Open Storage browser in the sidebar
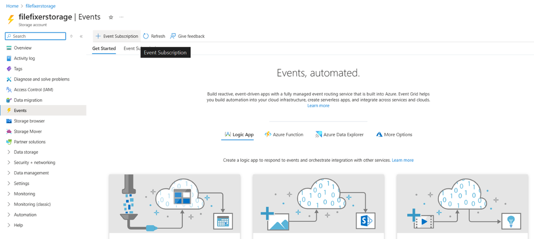The width and height of the screenshot is (534, 239). pos(43,121)
